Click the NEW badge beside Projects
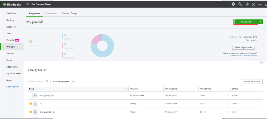 (x=17, y=40)
